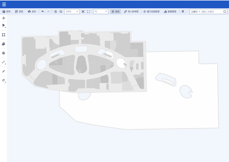
Task: Open the hamburger menu in header
Action: click(4, 4)
